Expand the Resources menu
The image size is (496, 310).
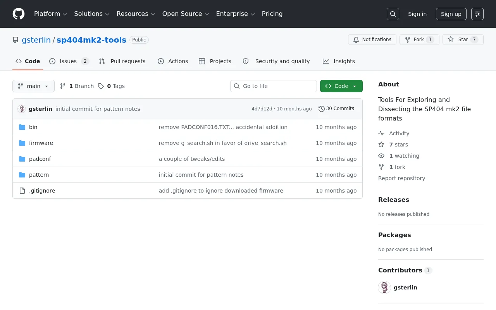click(x=136, y=14)
